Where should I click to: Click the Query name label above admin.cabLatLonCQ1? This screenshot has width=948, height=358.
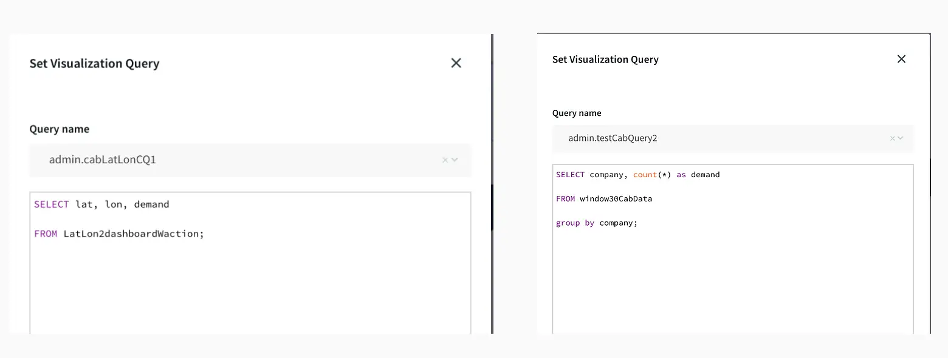pos(60,129)
